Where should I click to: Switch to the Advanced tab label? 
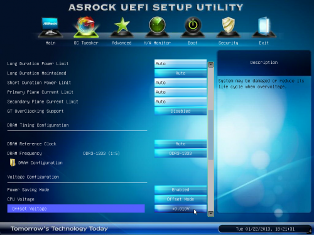point(122,43)
